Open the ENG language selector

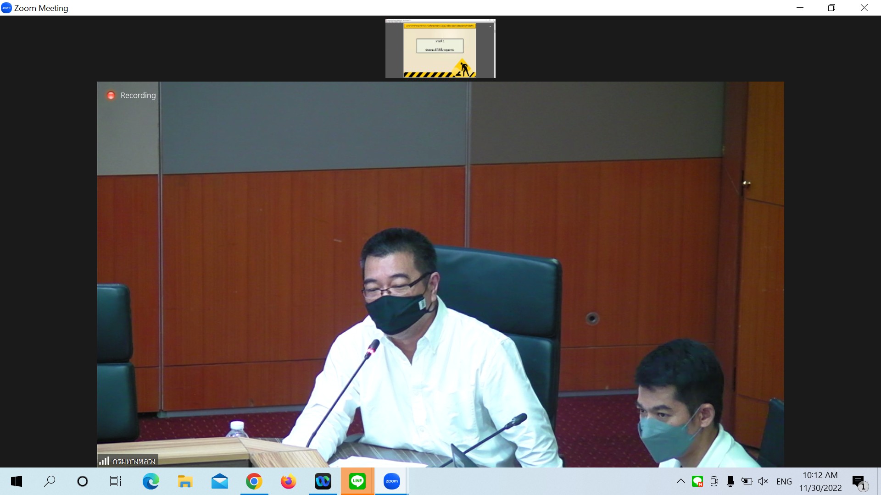point(784,482)
